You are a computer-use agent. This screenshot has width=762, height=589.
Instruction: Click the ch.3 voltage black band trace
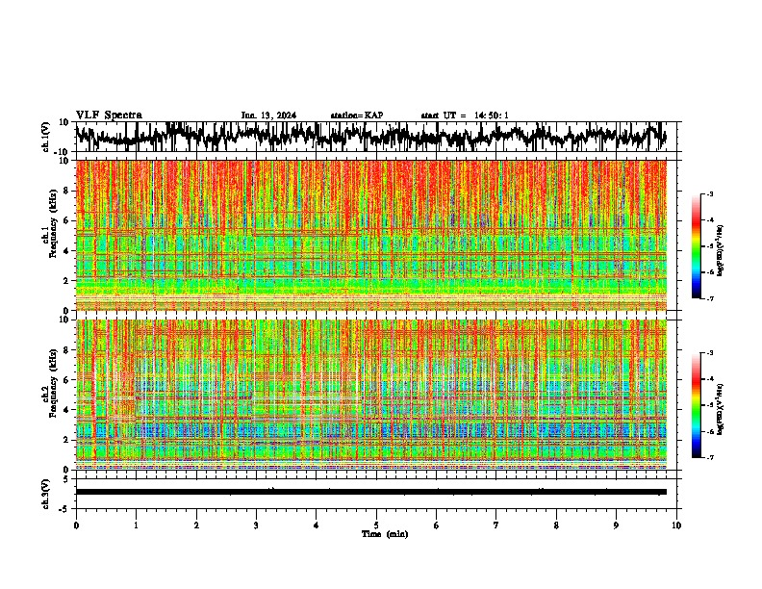tap(371, 492)
